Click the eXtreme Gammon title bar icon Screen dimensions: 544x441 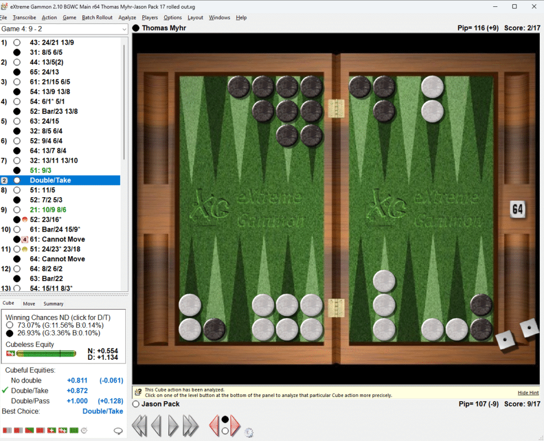tap(4, 6)
